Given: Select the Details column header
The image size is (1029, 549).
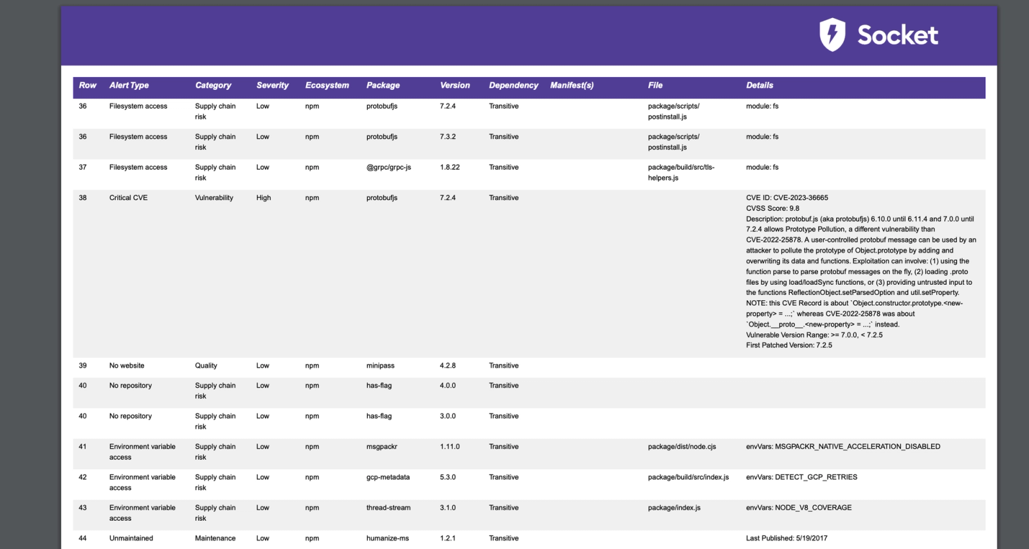Looking at the screenshot, I should (760, 85).
